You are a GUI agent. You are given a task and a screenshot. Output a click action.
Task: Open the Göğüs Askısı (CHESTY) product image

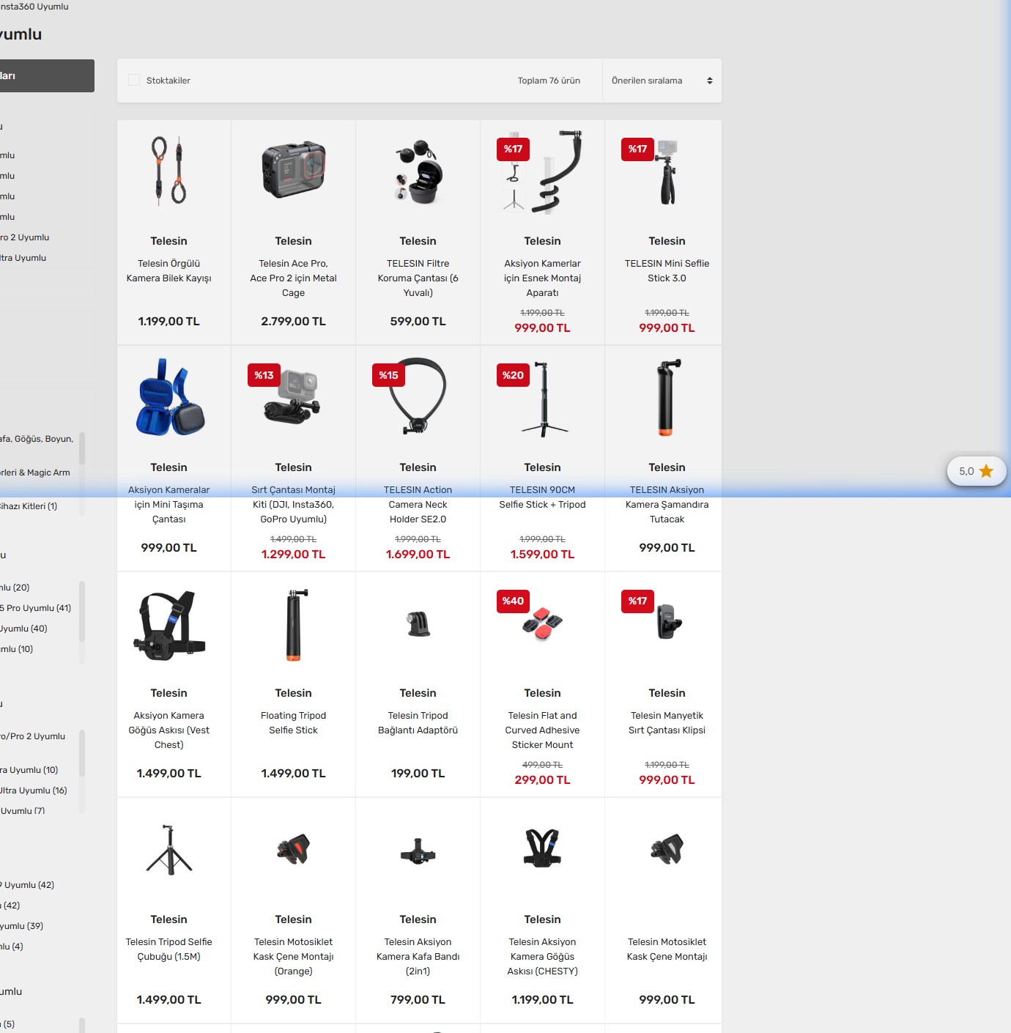pos(543,848)
